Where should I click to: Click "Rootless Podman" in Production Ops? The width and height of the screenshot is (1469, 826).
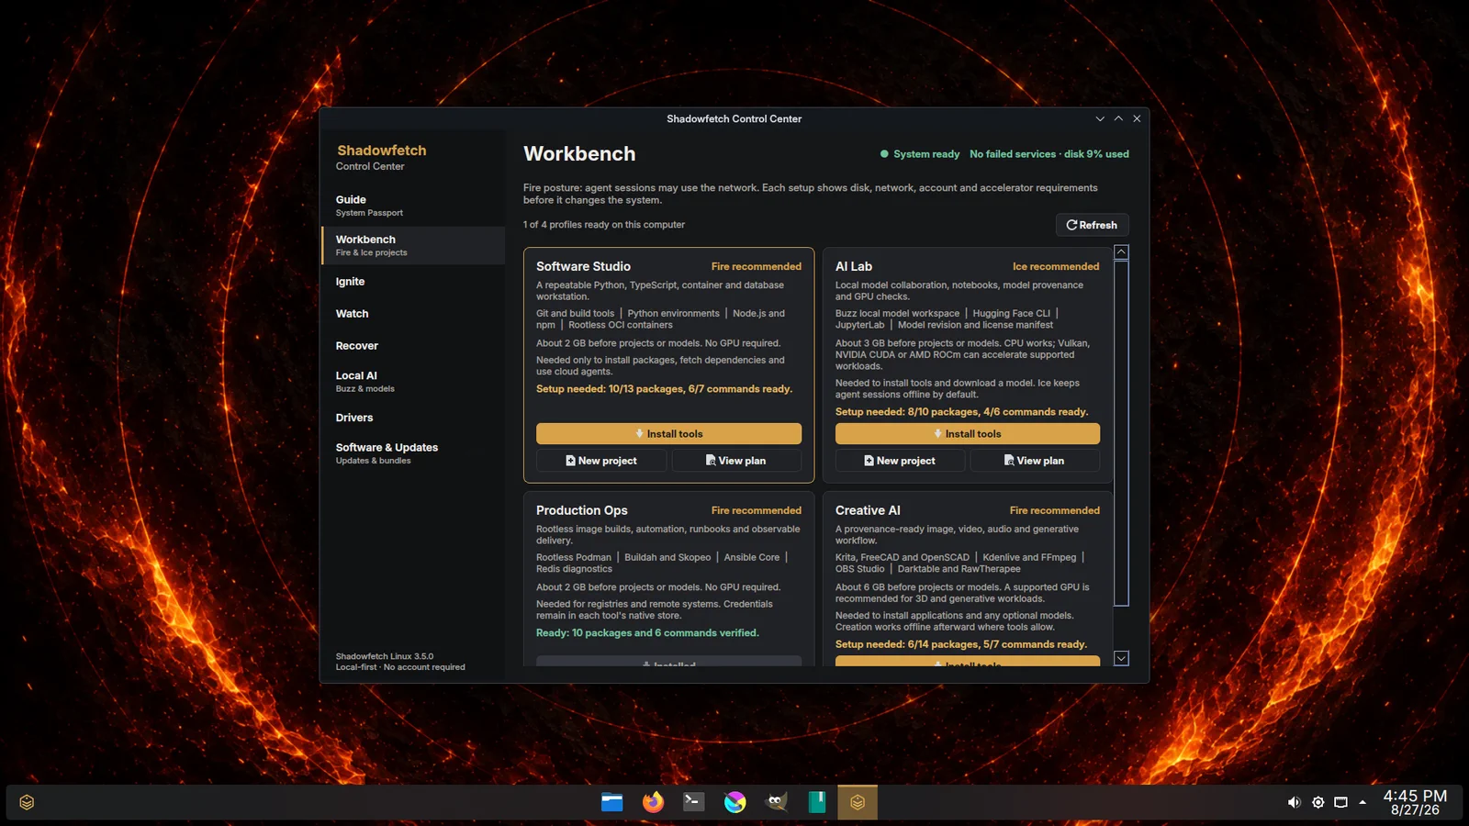point(574,557)
